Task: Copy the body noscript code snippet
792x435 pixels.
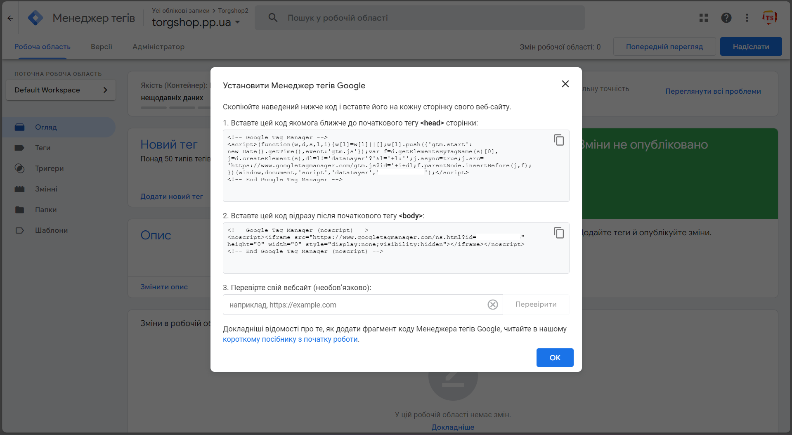Action: [559, 233]
